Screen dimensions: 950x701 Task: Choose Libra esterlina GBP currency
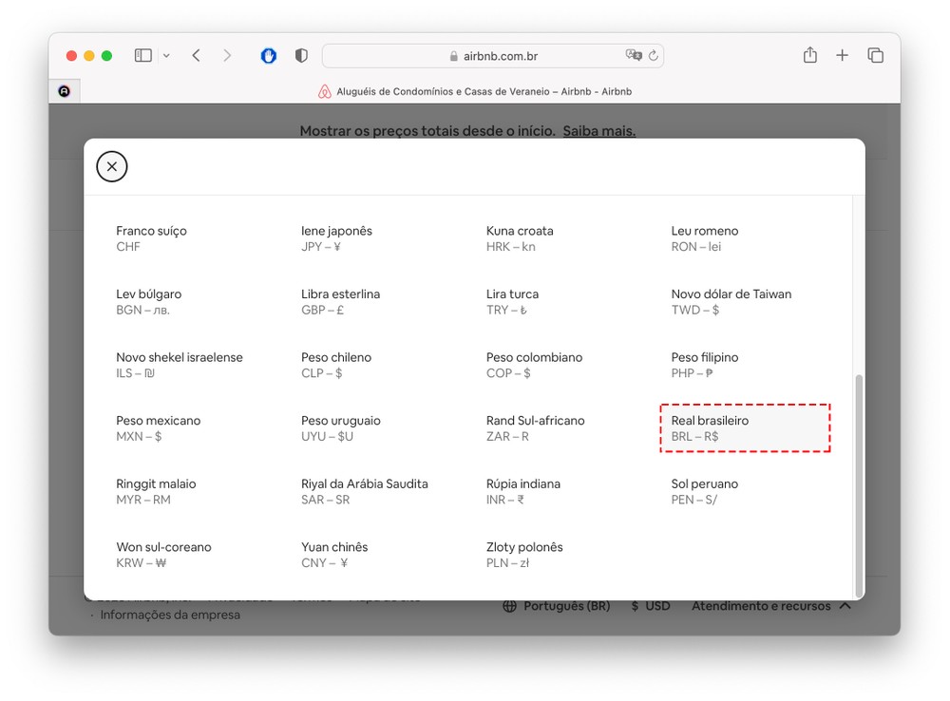pyautogui.click(x=340, y=301)
